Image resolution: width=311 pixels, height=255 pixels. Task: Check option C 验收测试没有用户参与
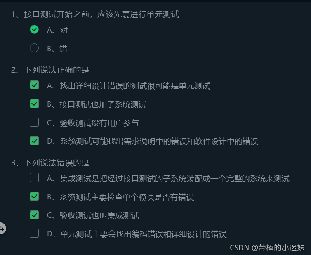pos(34,122)
